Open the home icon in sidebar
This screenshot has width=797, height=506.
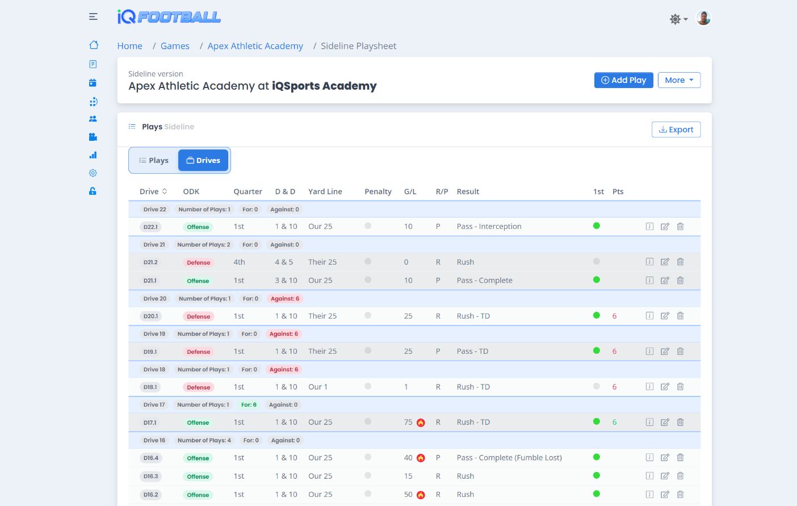click(x=94, y=45)
